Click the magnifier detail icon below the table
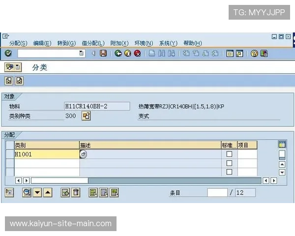The height and width of the screenshot is (236, 295). tap(27, 193)
